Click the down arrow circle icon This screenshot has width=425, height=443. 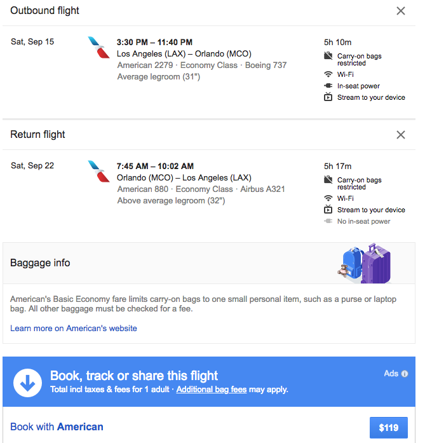27,383
